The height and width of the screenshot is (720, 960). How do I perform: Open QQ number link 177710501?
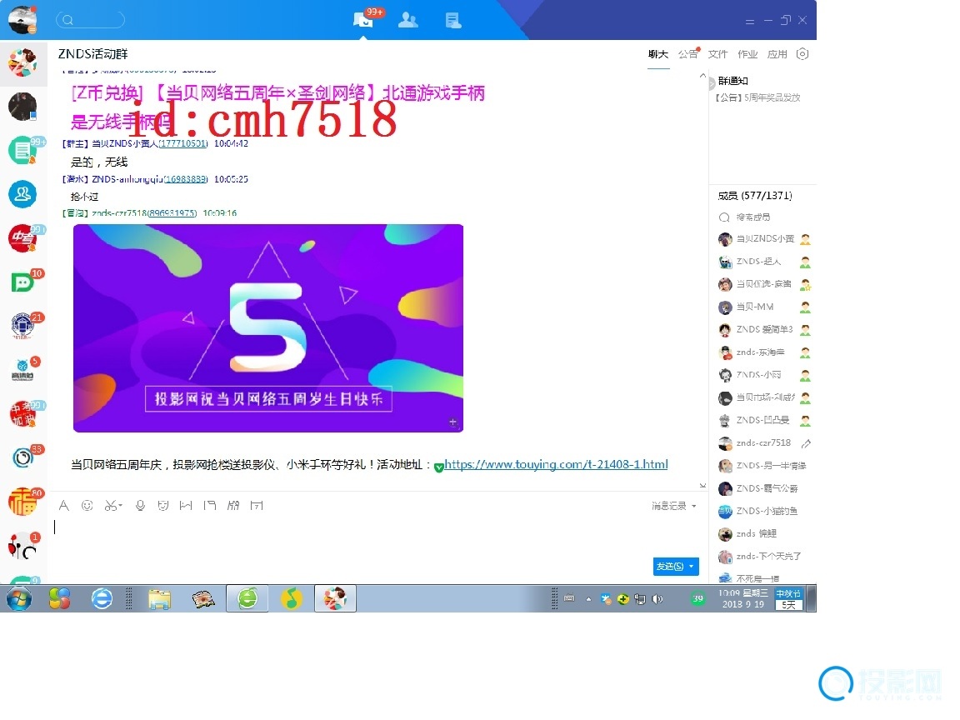pyautogui.click(x=183, y=144)
